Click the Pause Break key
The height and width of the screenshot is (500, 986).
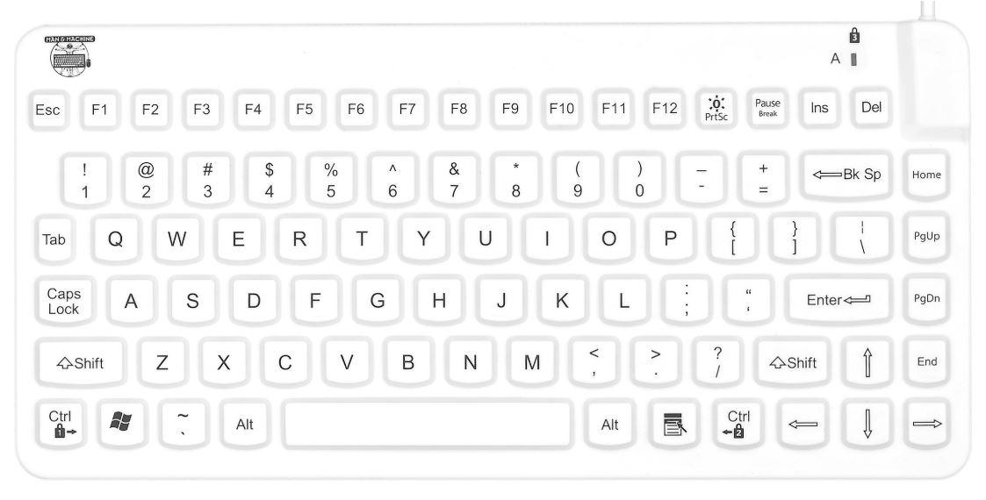point(767,108)
